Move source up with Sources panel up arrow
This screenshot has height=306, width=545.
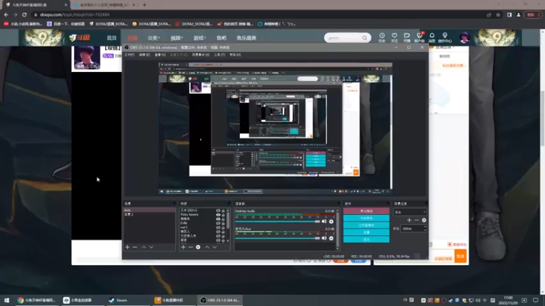(x=207, y=247)
